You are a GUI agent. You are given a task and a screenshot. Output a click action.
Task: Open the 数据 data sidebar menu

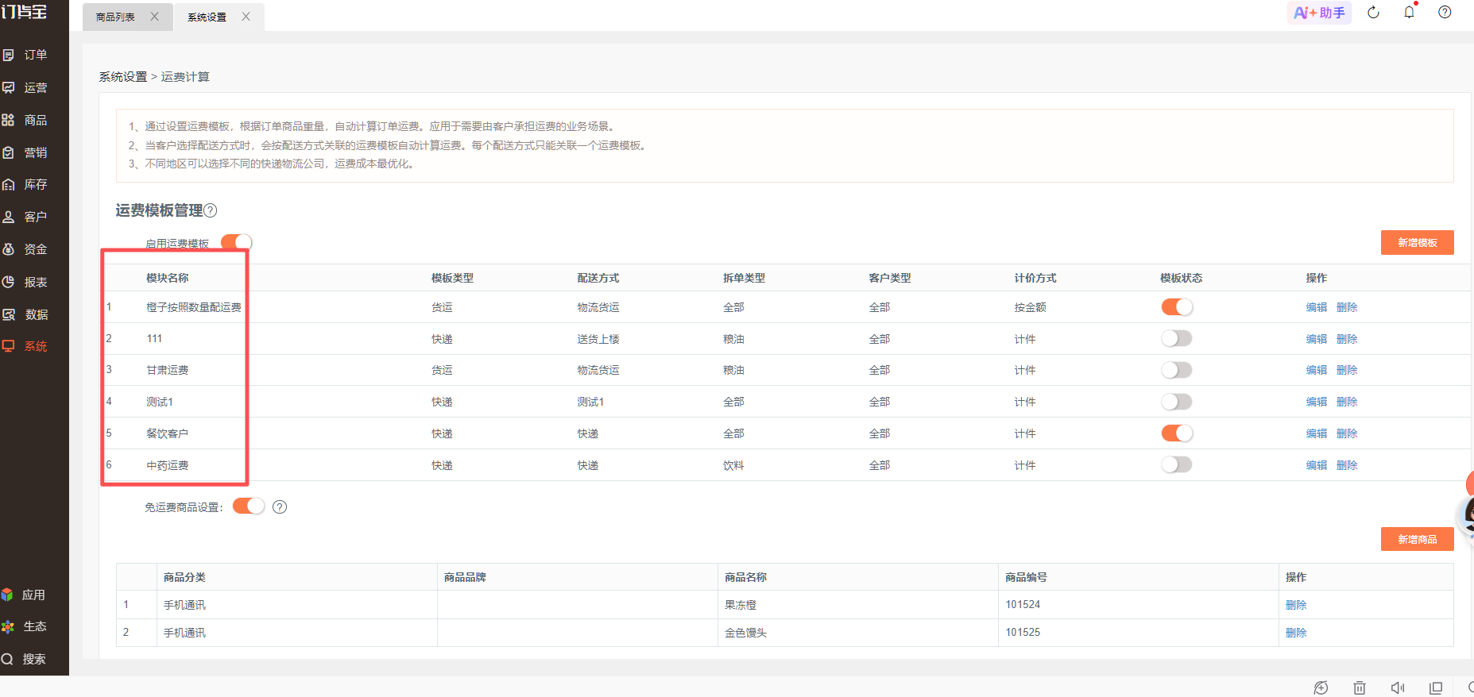(x=25, y=314)
